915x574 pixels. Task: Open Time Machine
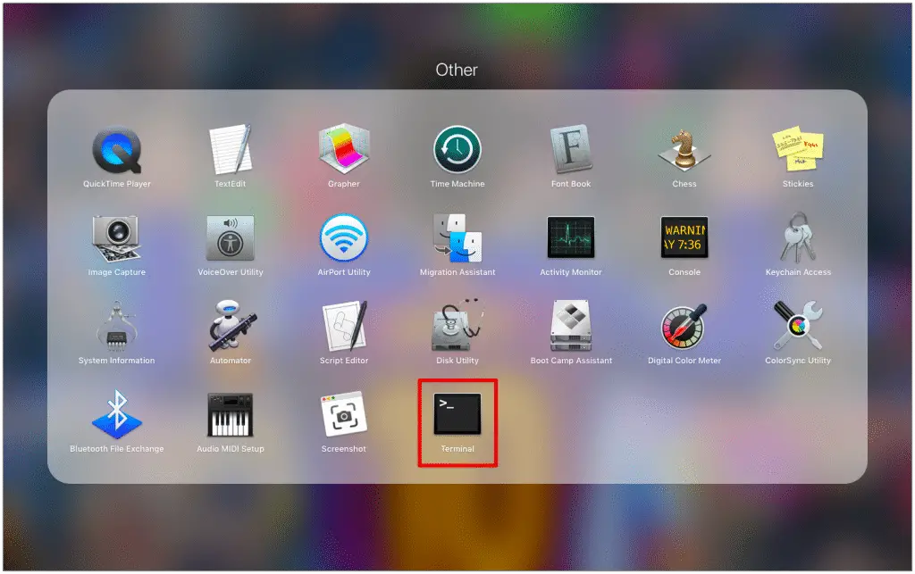pos(457,152)
